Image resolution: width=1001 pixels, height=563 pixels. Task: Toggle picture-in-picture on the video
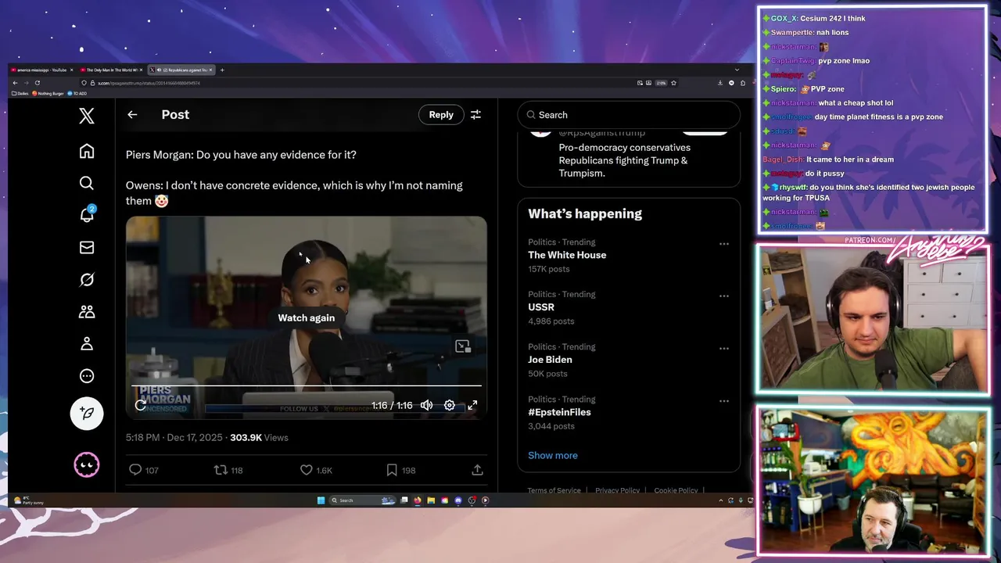coord(463,346)
